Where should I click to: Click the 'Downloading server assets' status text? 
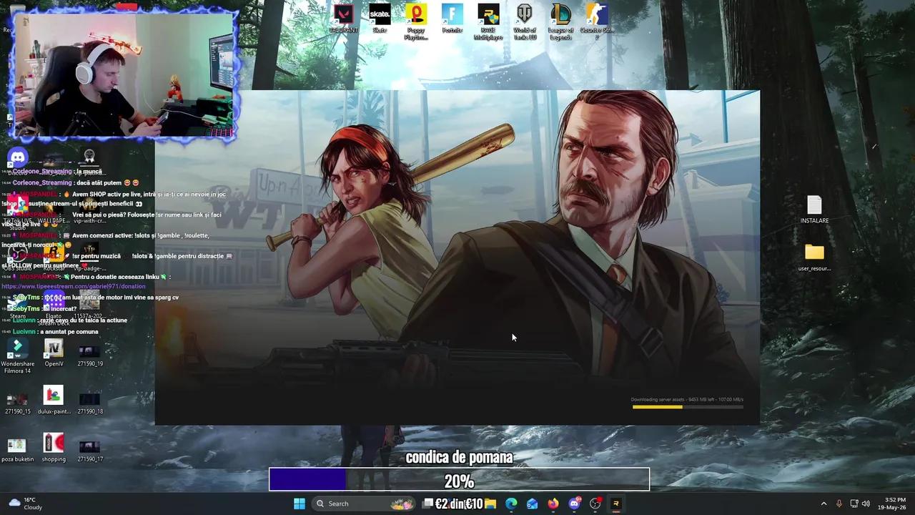click(687, 399)
